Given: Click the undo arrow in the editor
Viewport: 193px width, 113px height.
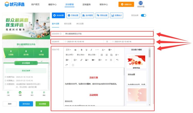Looking at the screenshot, I should (x=117, y=60).
